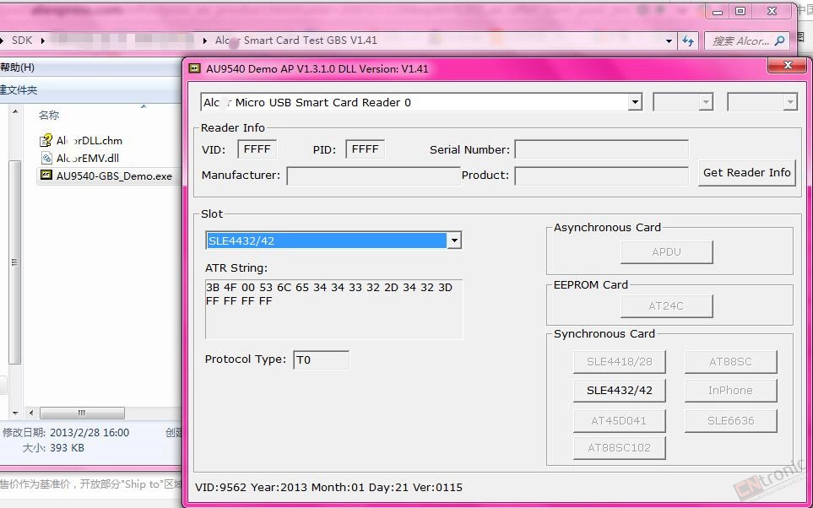Click the InPhone button
The width and height of the screenshot is (813, 508).
tap(731, 391)
